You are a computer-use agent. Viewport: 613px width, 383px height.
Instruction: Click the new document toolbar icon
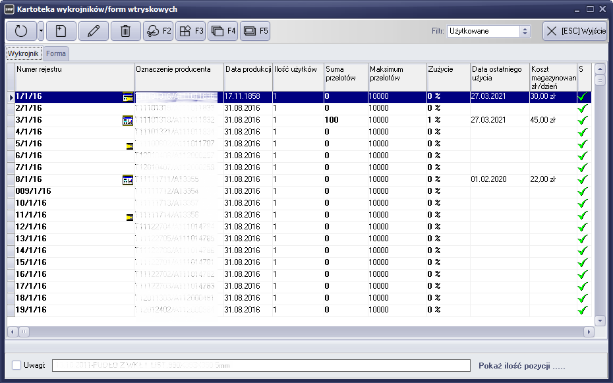(61, 30)
